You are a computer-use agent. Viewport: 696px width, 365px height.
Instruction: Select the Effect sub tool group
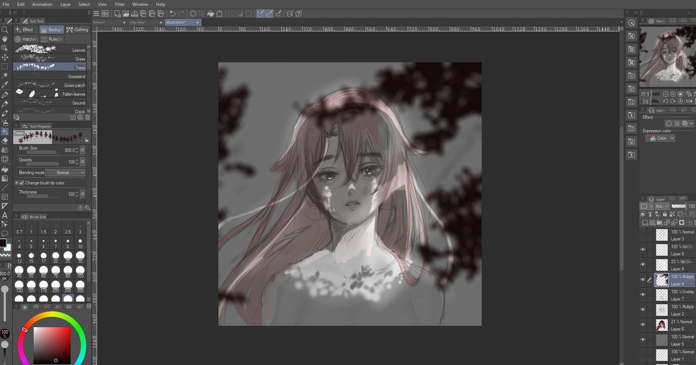tap(26, 30)
